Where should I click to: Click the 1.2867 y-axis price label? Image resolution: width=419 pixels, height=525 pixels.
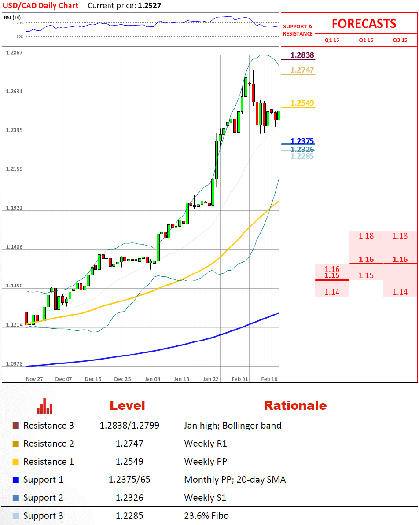tap(14, 52)
